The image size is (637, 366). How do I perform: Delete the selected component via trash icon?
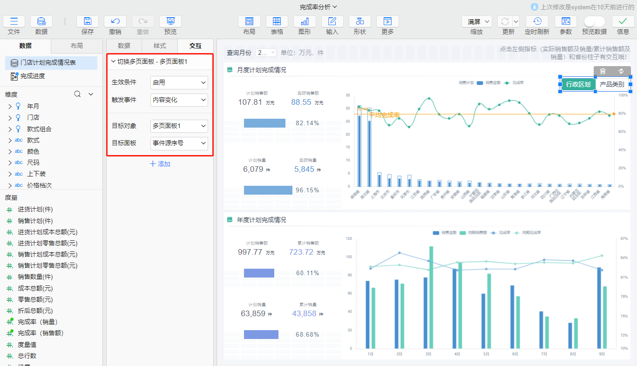point(603,71)
